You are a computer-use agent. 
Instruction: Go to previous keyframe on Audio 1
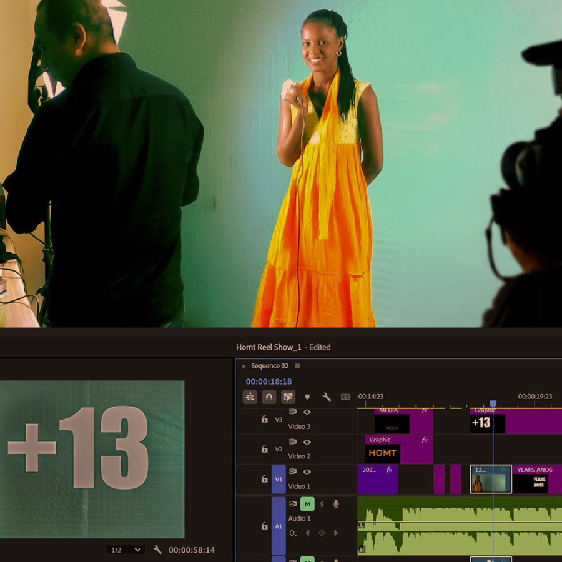(x=307, y=533)
